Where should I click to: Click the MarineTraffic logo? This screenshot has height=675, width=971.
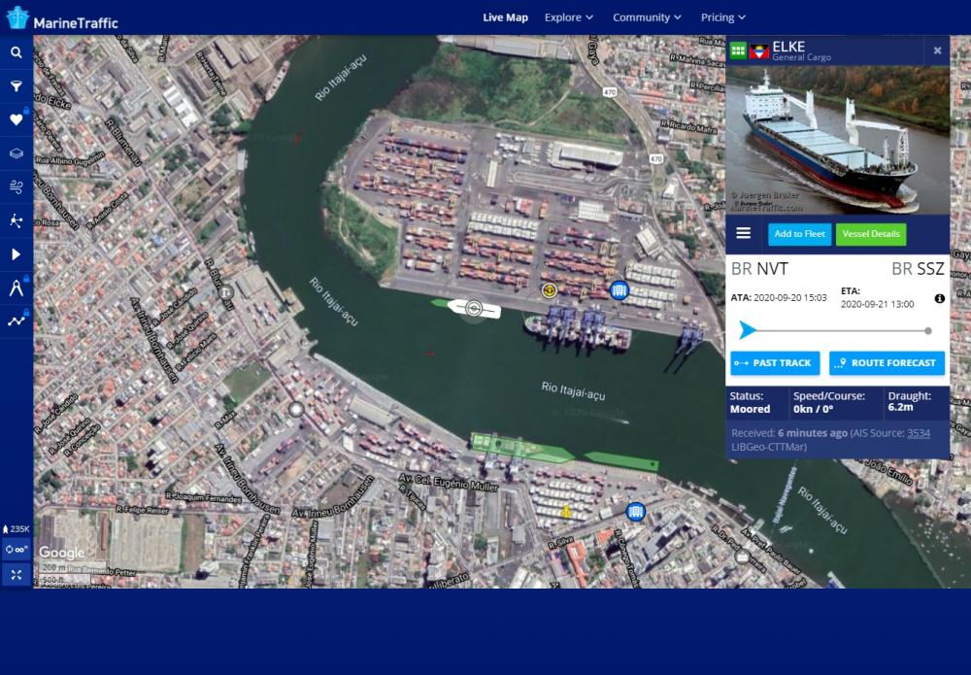click(x=62, y=18)
